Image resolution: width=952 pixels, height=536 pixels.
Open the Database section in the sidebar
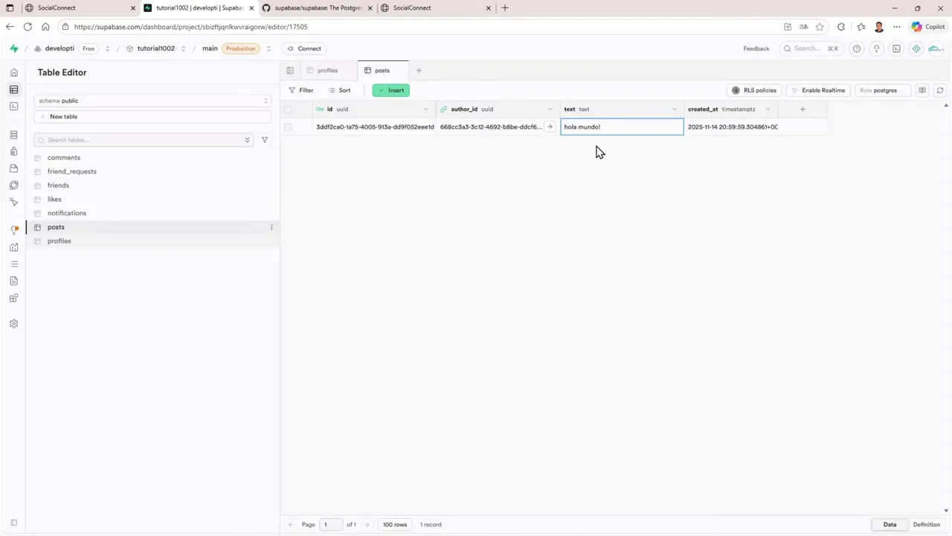click(13, 134)
